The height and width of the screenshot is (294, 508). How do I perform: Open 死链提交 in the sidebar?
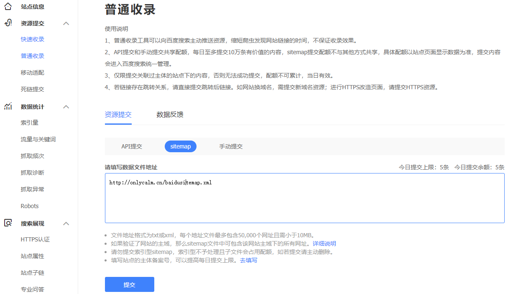coord(33,89)
